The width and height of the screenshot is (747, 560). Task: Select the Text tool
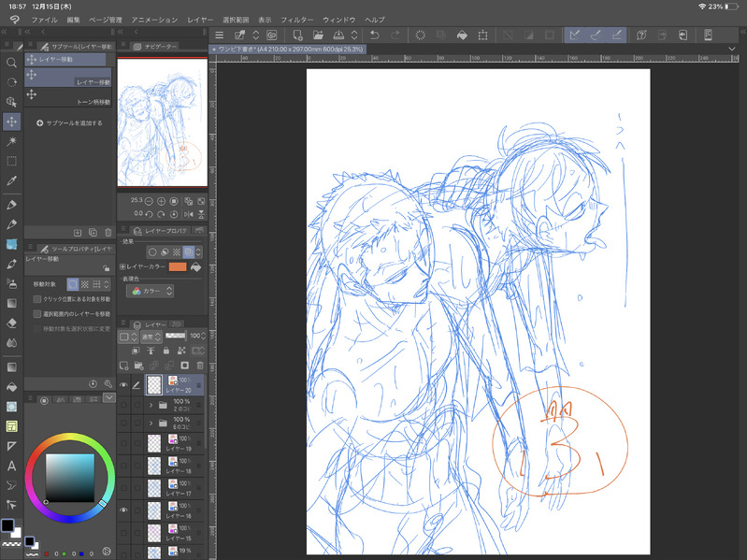pyautogui.click(x=11, y=466)
